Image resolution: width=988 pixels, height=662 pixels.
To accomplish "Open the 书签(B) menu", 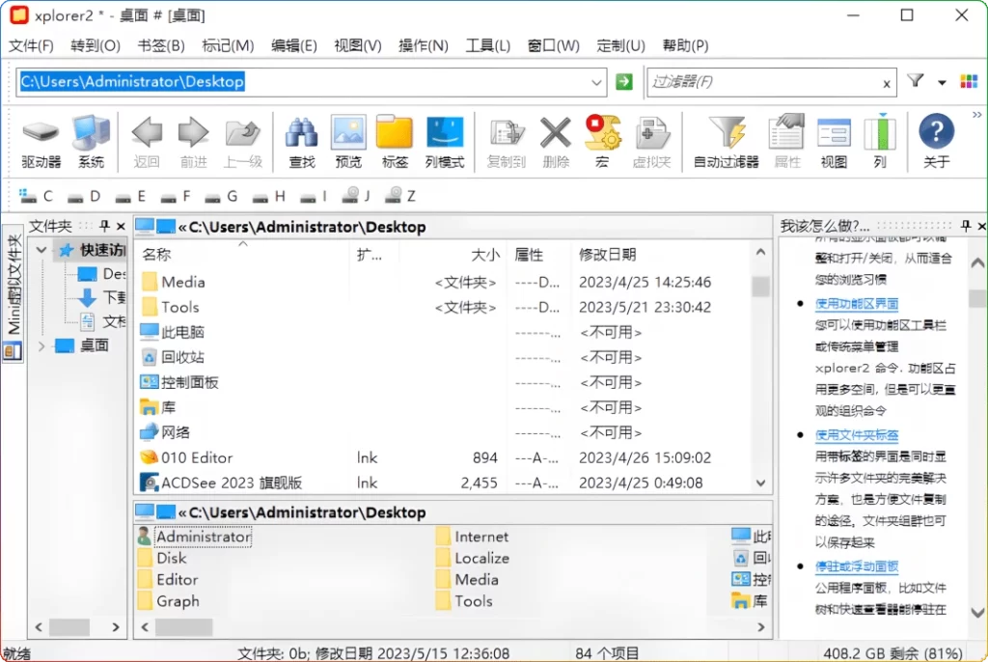I will [x=161, y=45].
